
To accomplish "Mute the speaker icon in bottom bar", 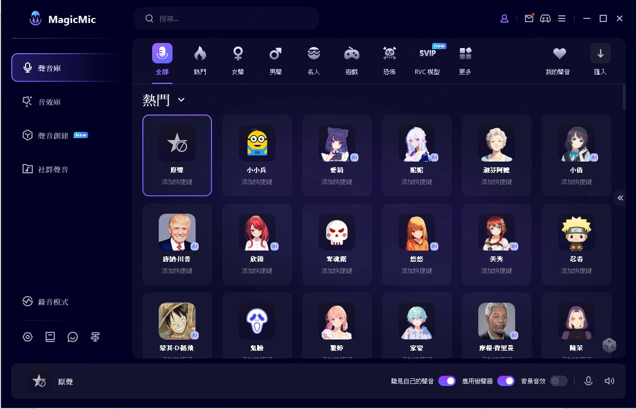I will 609,381.
